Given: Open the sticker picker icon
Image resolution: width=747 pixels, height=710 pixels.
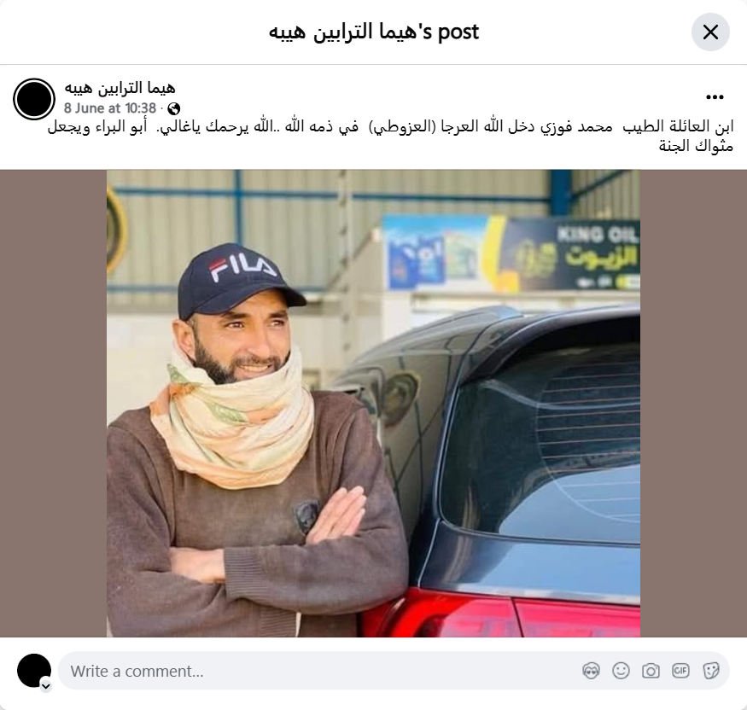Looking at the screenshot, I should (x=710, y=671).
